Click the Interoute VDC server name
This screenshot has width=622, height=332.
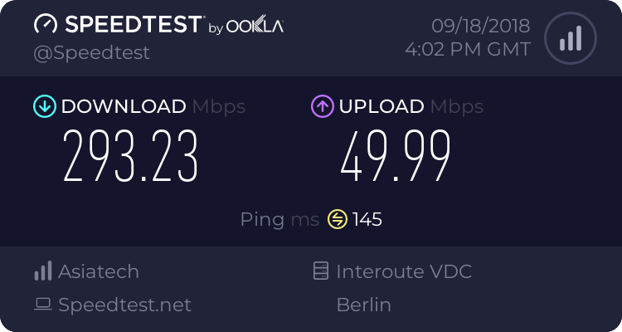[x=404, y=271]
